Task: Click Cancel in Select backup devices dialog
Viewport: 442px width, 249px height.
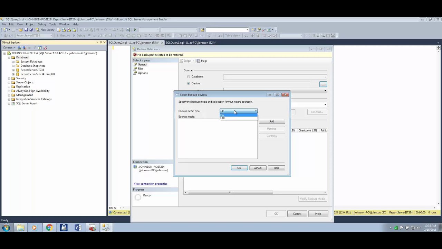Action: (258, 168)
